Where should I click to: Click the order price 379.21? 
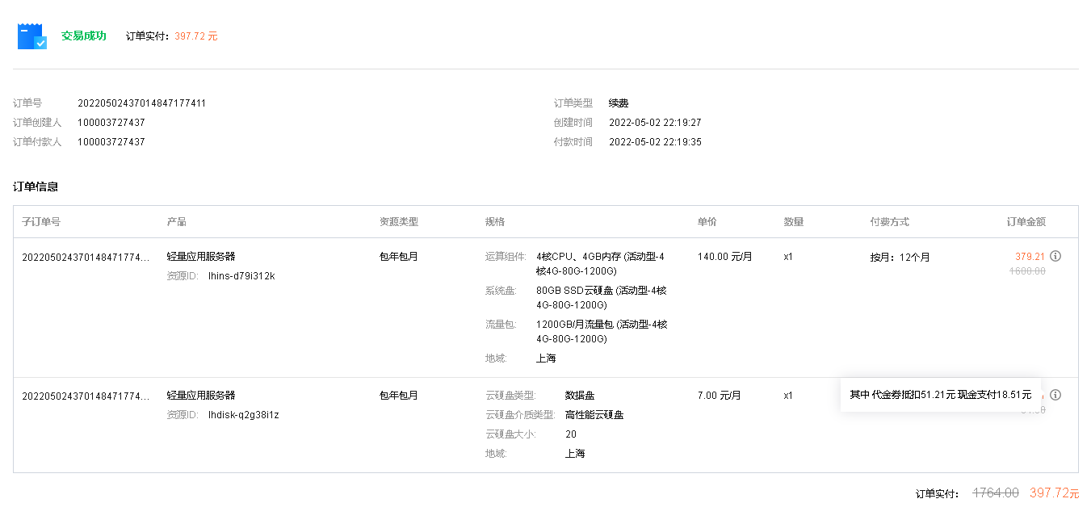pyautogui.click(x=1030, y=257)
